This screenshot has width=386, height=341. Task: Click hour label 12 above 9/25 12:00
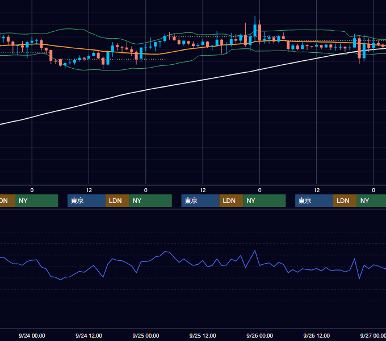point(203,190)
